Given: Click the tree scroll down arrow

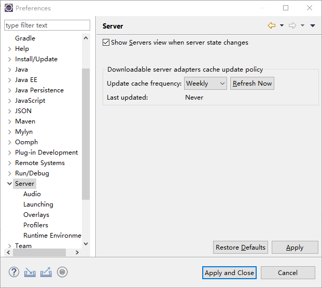Looking at the screenshot, I should coord(86,244).
